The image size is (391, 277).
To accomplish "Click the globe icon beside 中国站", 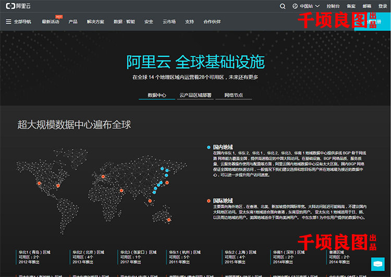I will coord(295,6).
